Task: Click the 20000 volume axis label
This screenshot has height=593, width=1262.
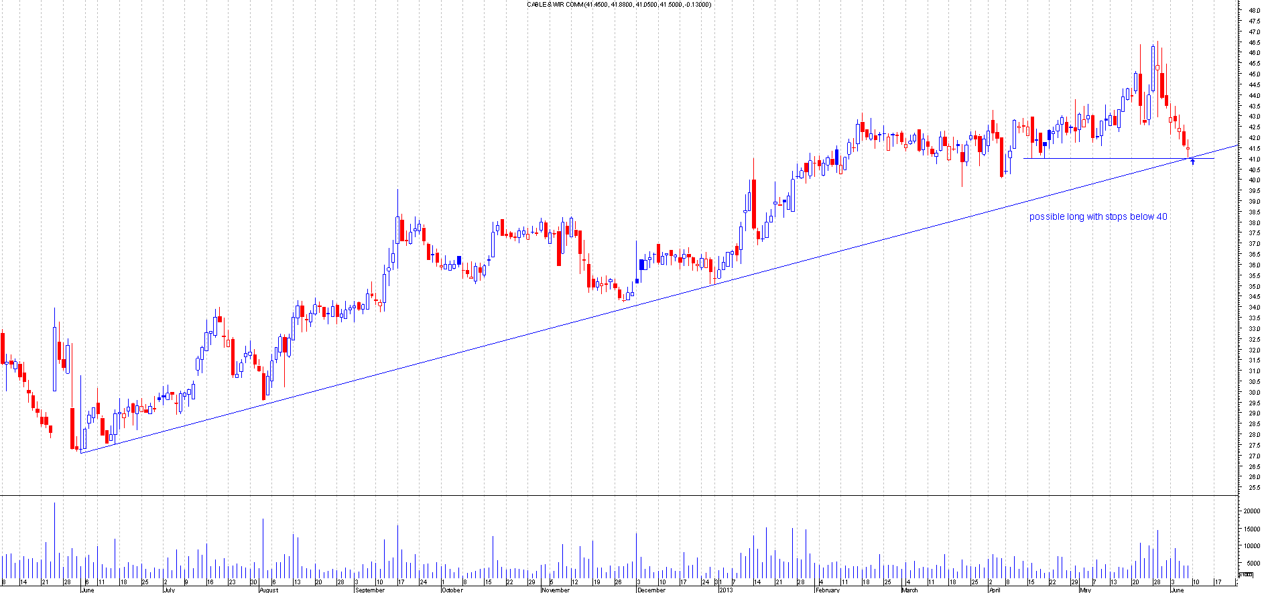Action: [x=1251, y=511]
